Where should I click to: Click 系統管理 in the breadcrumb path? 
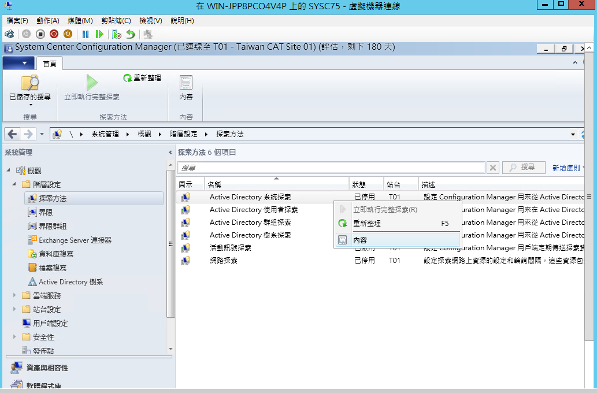click(x=105, y=134)
